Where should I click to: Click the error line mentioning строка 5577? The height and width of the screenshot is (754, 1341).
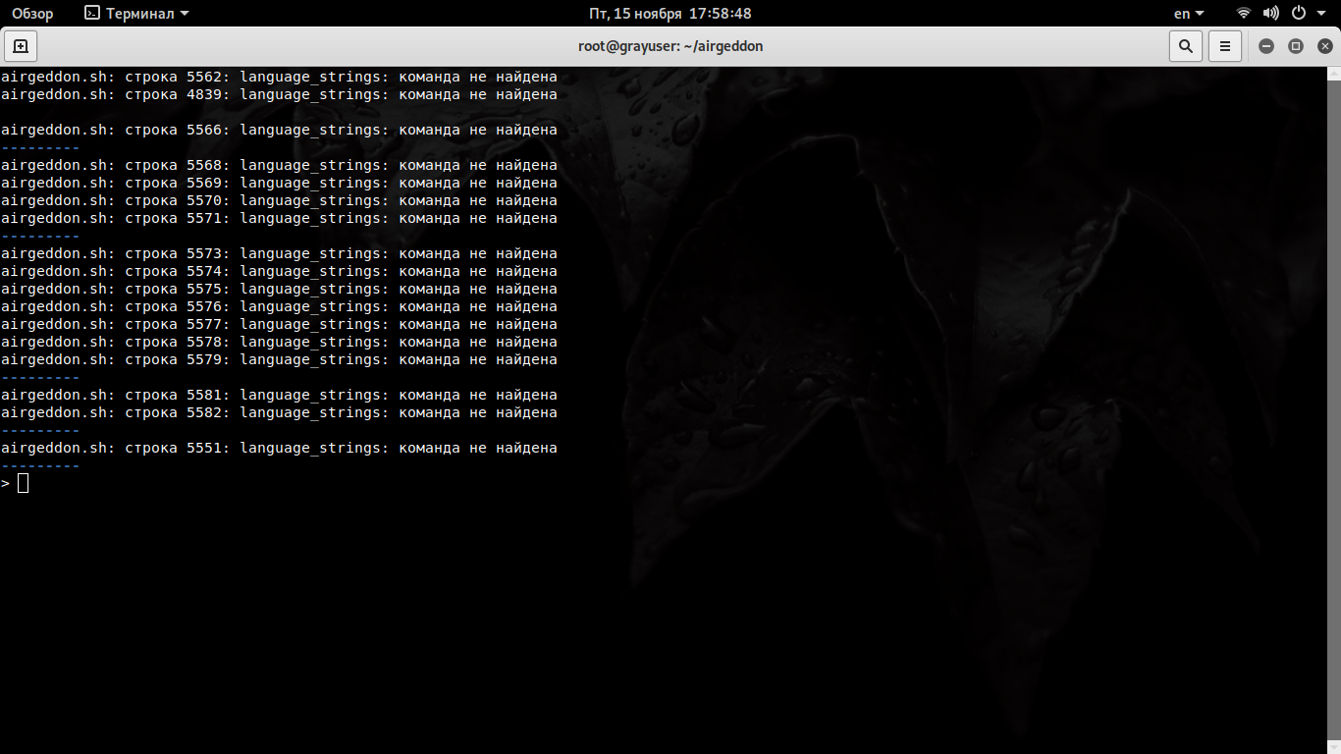point(279,324)
